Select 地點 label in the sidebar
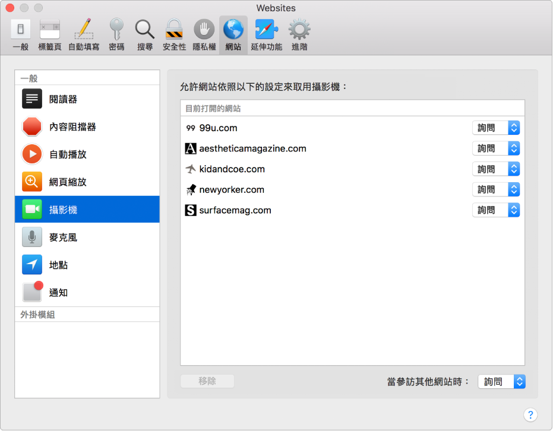 (x=58, y=265)
